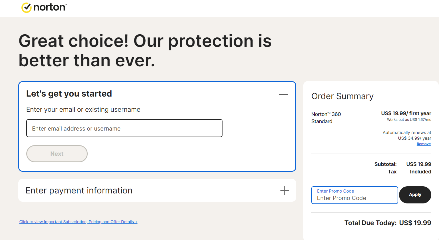
Task: Apply the promo code
Action: pyautogui.click(x=415, y=195)
